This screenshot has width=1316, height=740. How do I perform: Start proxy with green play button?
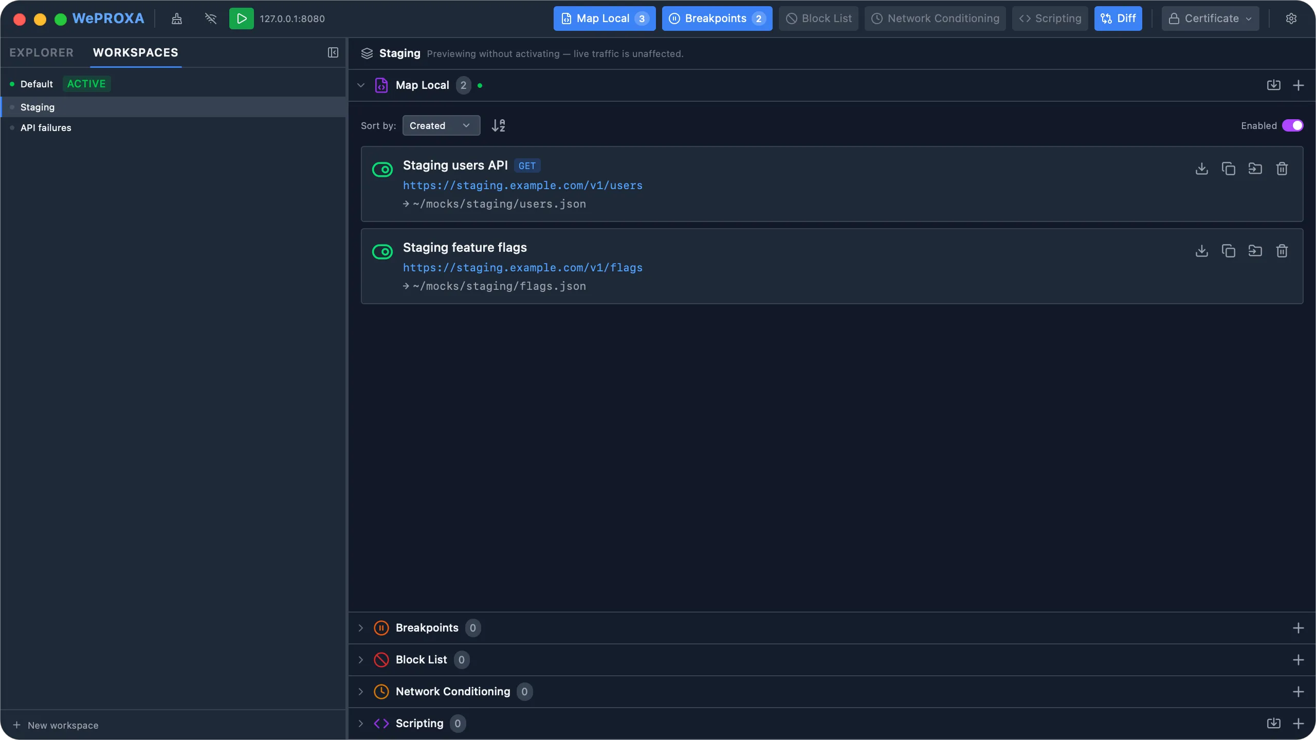[x=241, y=18]
